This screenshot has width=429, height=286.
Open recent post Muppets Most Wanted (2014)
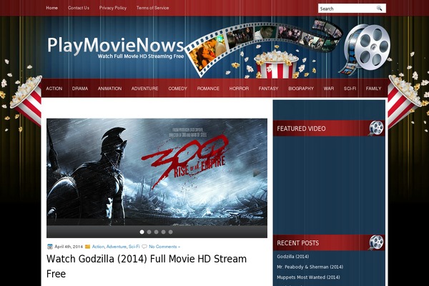[x=308, y=277]
